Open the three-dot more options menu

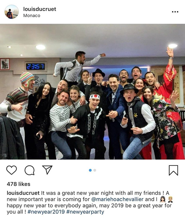[x=175, y=12]
